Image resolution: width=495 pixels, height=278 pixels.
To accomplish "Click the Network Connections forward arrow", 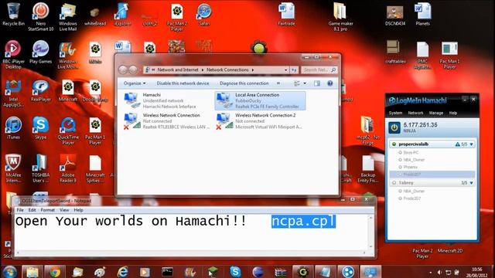I will point(133,69).
